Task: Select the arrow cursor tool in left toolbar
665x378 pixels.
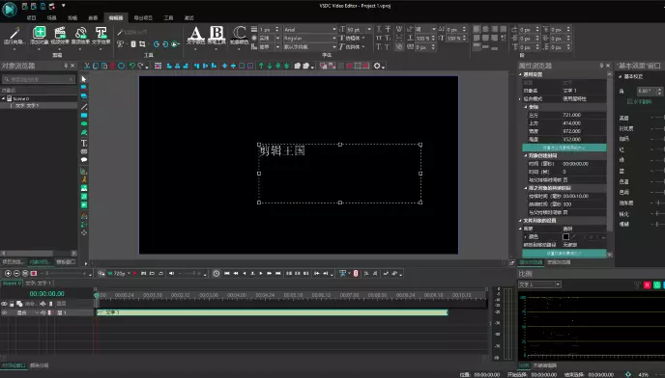Action: (84, 79)
